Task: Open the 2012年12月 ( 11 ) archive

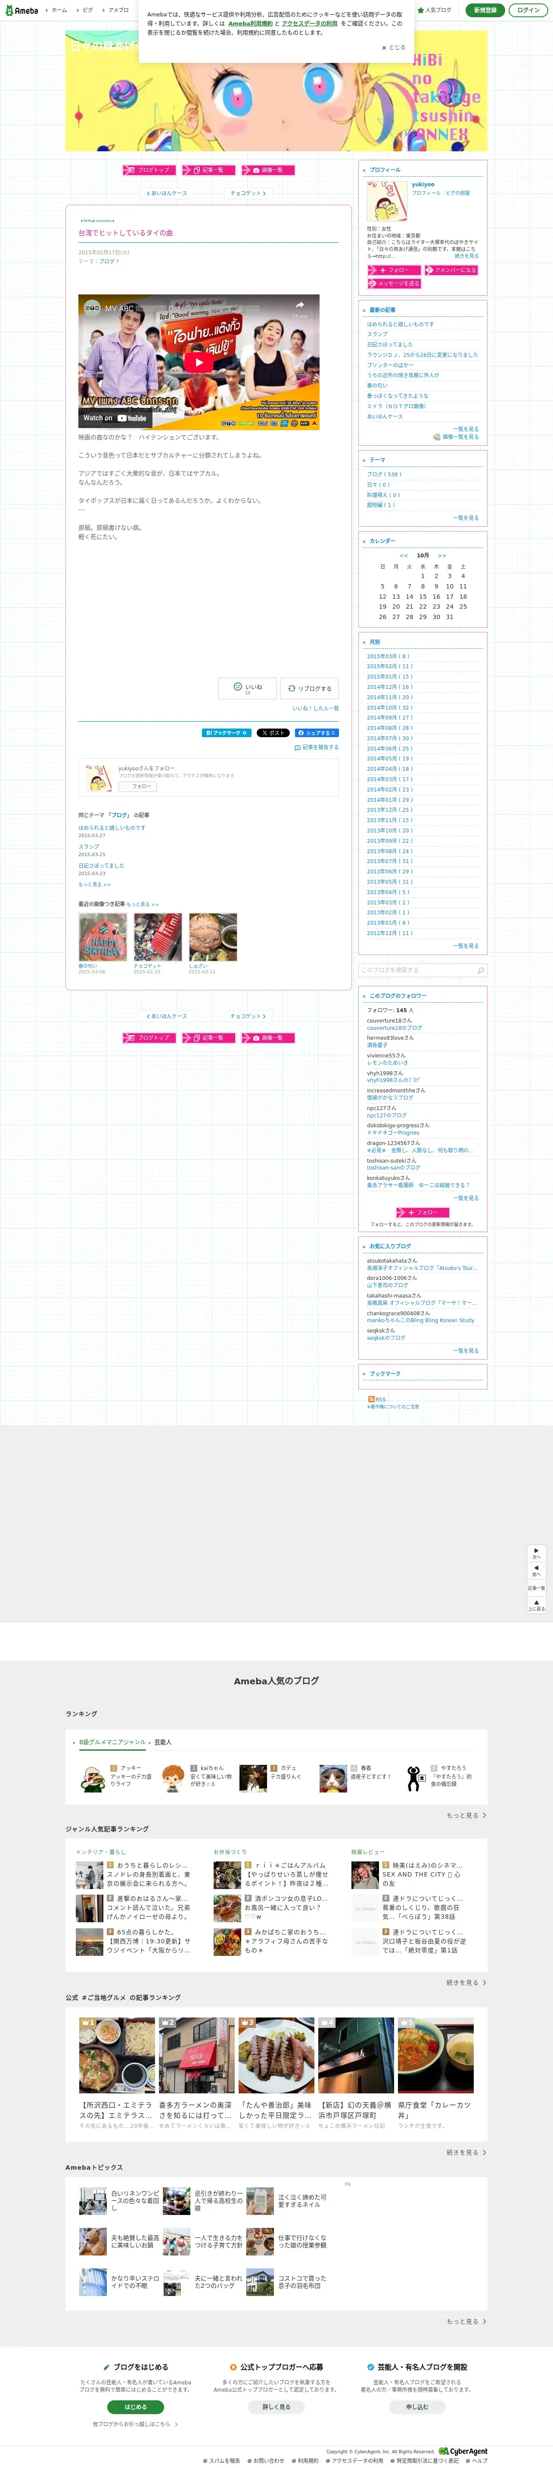Action: coord(389,933)
